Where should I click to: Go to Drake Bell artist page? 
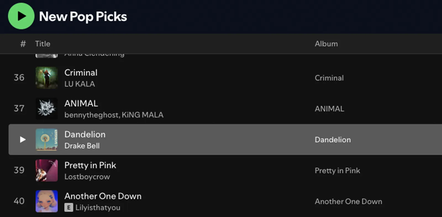[x=82, y=146]
